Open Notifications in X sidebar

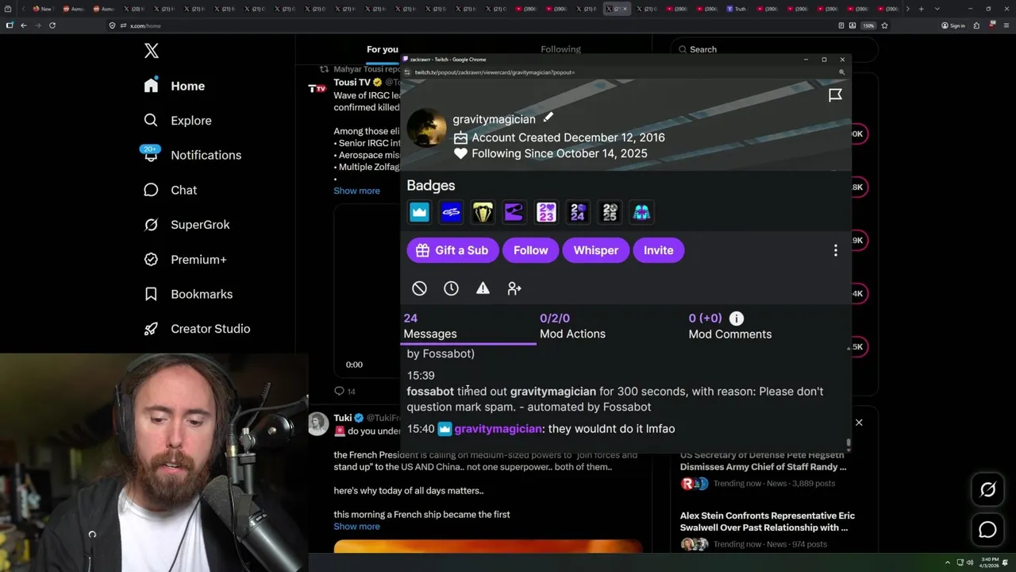(x=192, y=155)
